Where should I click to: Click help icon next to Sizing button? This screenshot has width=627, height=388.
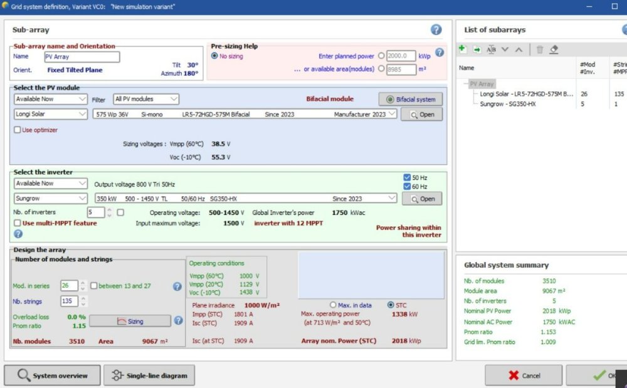tap(178, 321)
